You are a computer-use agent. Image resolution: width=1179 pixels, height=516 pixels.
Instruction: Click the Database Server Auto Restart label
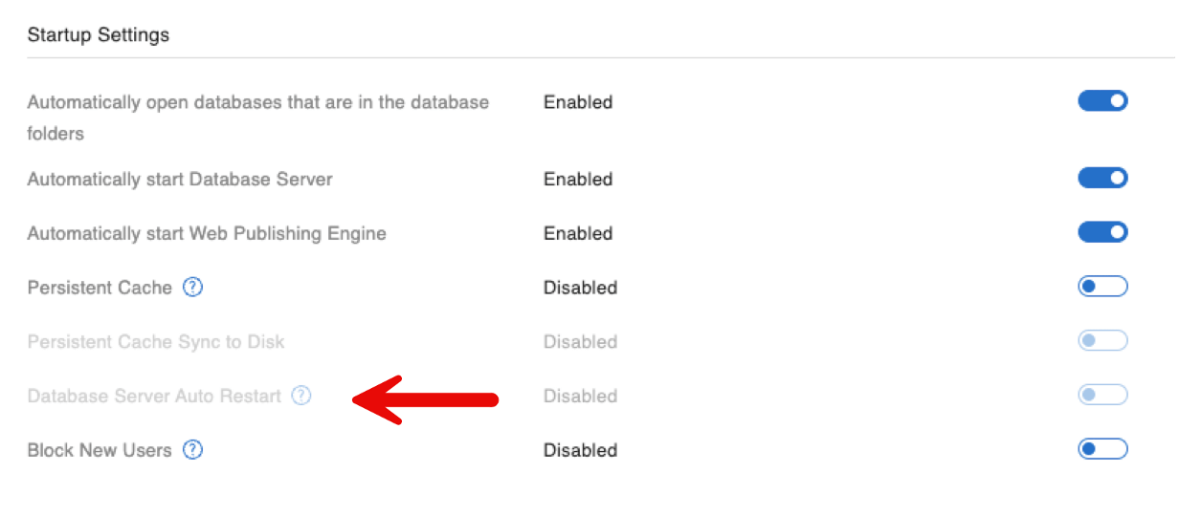[154, 396]
